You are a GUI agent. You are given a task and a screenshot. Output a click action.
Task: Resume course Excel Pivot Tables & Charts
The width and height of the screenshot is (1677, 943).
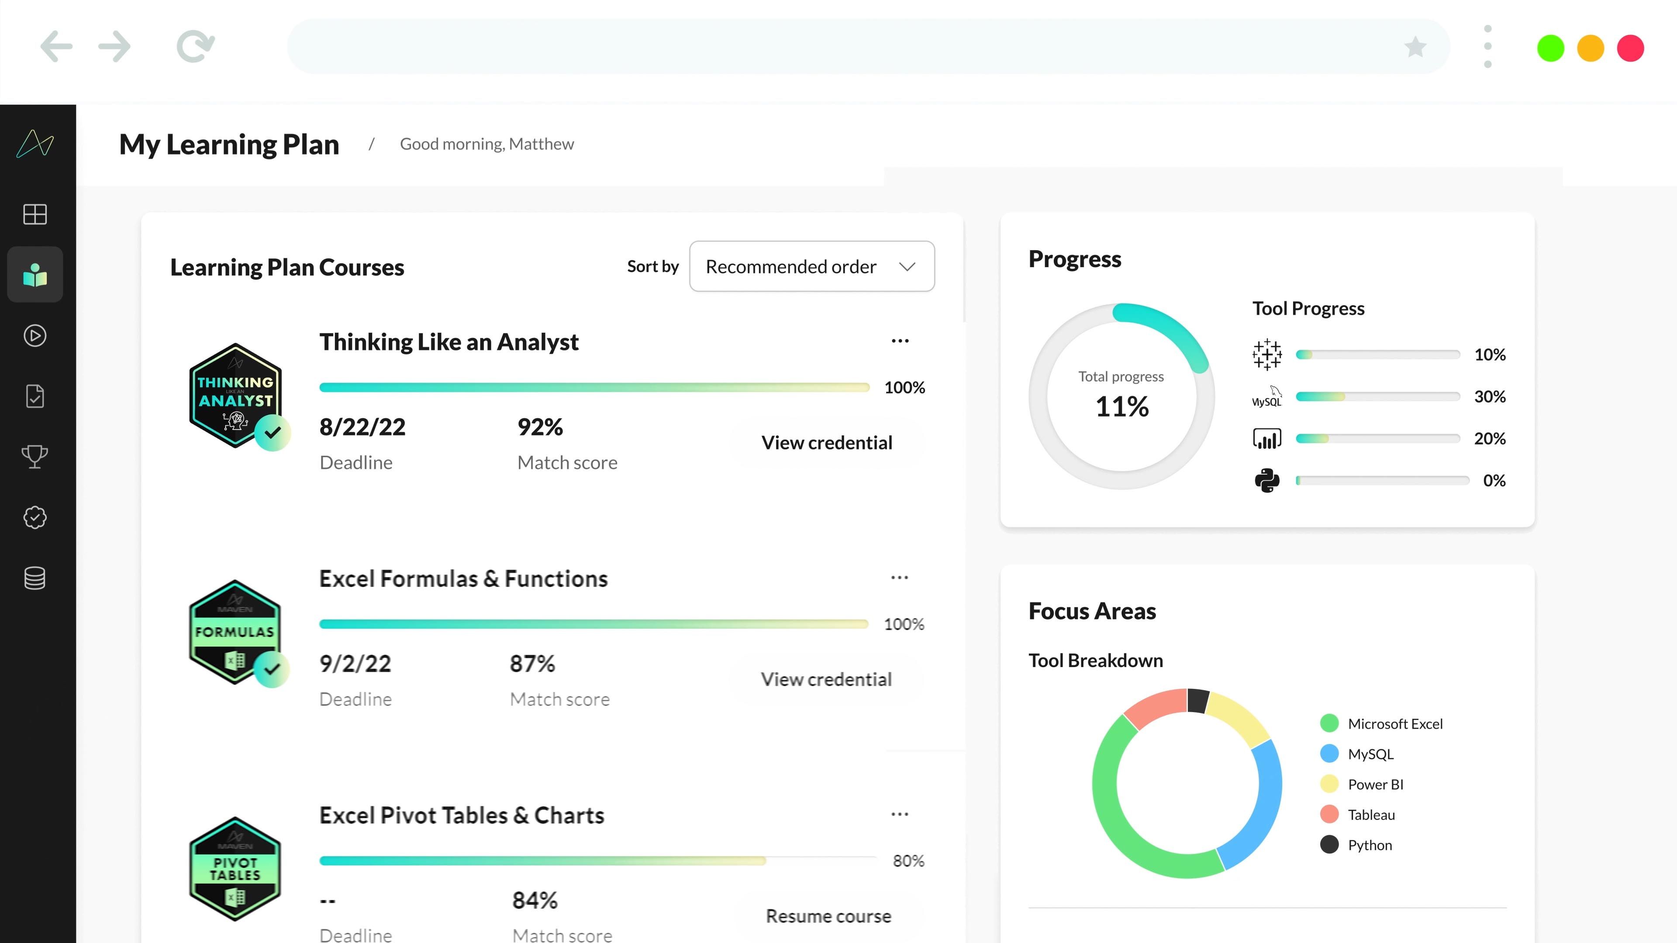[x=828, y=915]
